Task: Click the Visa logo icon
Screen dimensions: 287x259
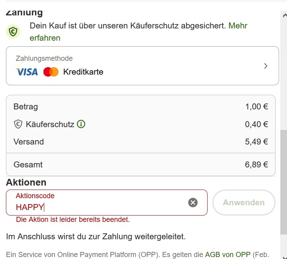Action: (x=27, y=72)
